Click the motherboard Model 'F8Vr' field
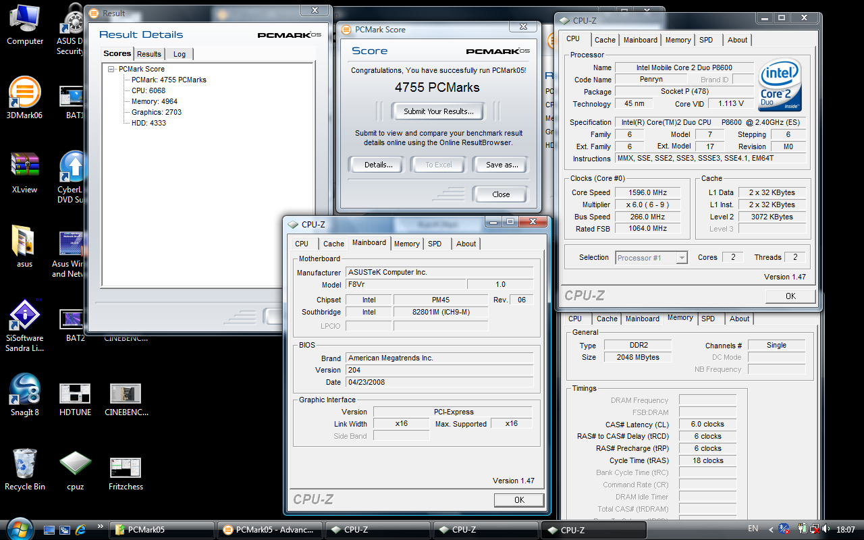The image size is (864, 540). pos(406,285)
